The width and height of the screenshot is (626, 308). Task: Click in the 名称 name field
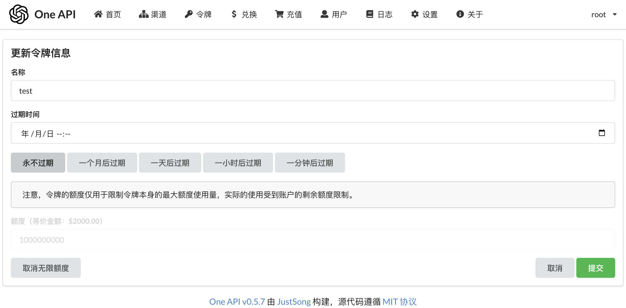(313, 91)
